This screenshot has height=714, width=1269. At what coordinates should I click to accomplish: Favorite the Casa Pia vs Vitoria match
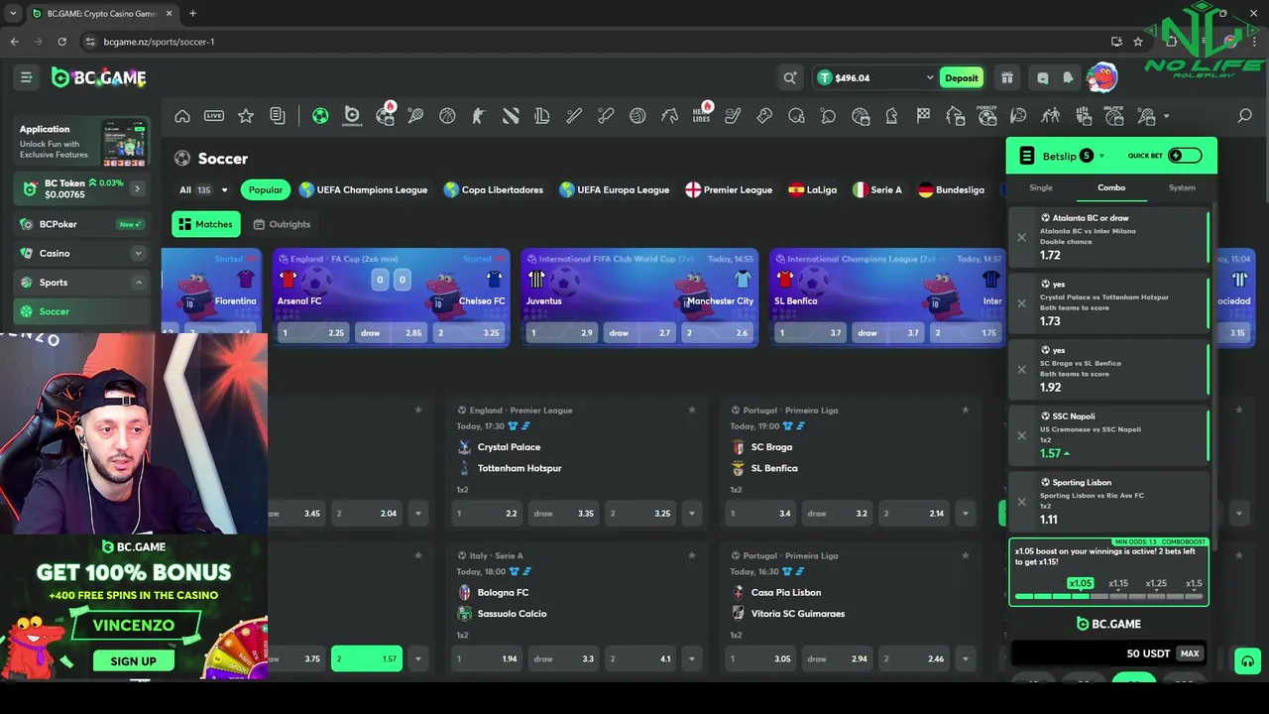[x=965, y=555]
